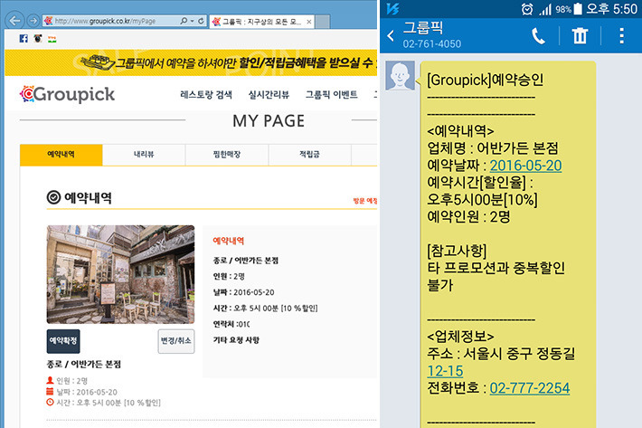Tap the 12-15 address link in message

tap(445, 371)
